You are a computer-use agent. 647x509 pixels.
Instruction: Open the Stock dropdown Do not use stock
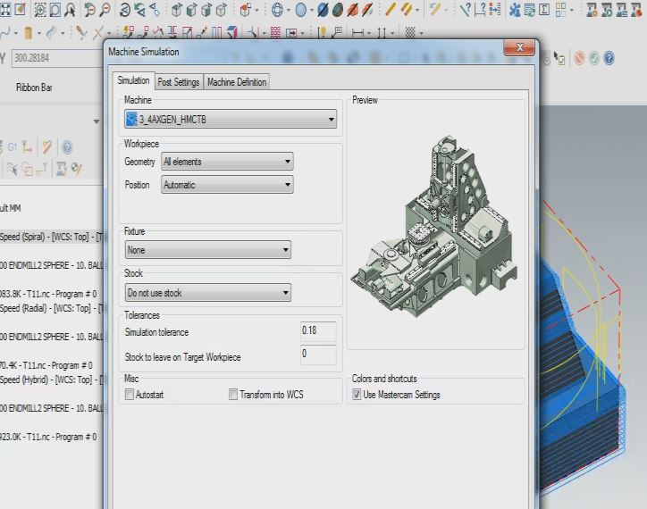pyautogui.click(x=207, y=292)
